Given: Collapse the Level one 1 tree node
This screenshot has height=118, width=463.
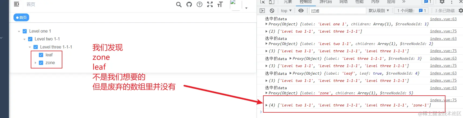Looking at the screenshot, I should [19, 31].
